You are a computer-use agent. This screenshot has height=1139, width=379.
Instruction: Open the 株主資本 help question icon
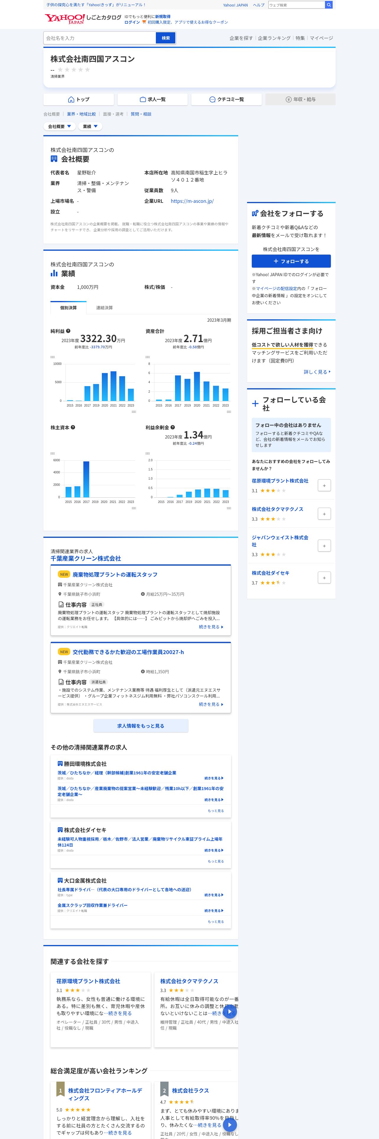[x=73, y=427]
